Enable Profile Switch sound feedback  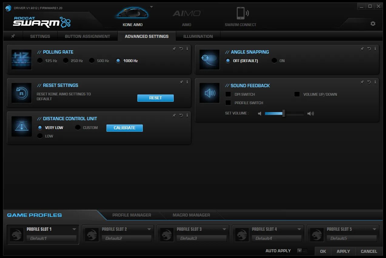point(228,103)
